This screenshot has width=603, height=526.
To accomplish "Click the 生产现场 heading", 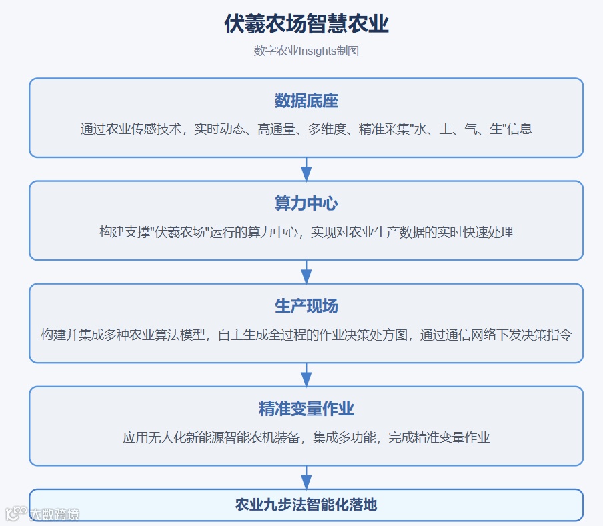I will 306,306.
